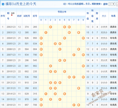
Task: Click orange ball 3 in row 2010123
Action: click(55, 71)
